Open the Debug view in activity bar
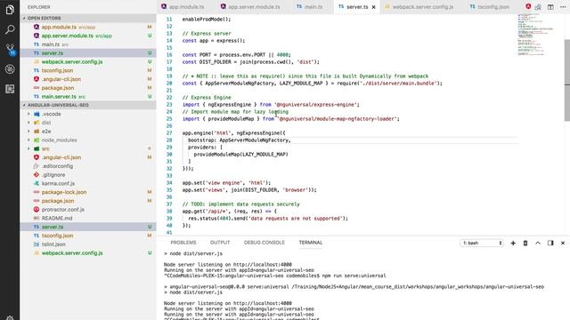The height and width of the screenshot is (320, 570). (10, 69)
